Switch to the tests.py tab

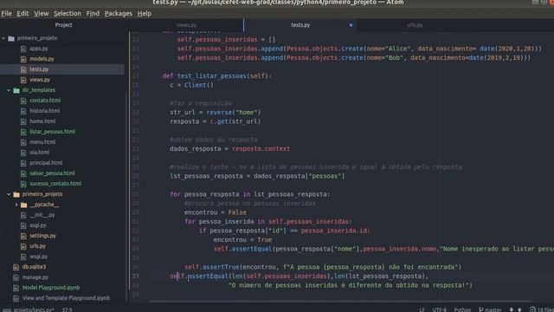point(300,25)
